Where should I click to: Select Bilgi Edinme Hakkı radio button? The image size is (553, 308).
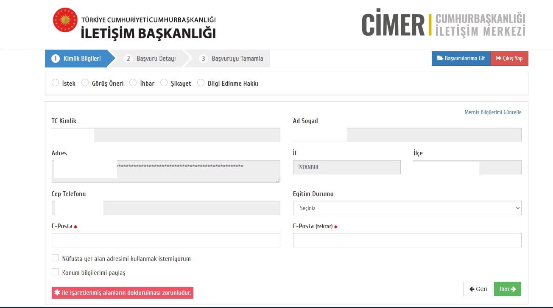[x=201, y=83]
